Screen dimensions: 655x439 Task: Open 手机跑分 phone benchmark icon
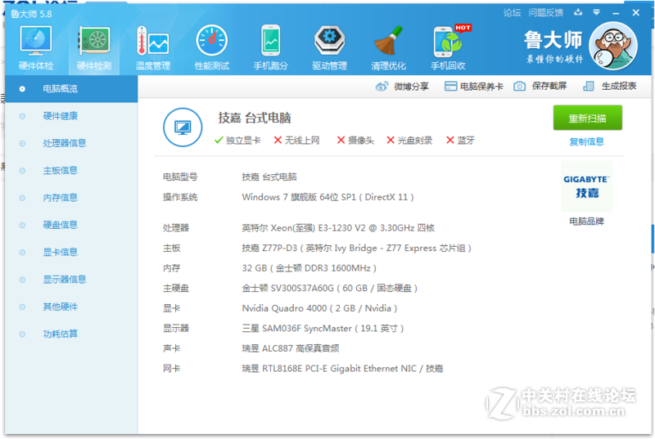coord(271,47)
